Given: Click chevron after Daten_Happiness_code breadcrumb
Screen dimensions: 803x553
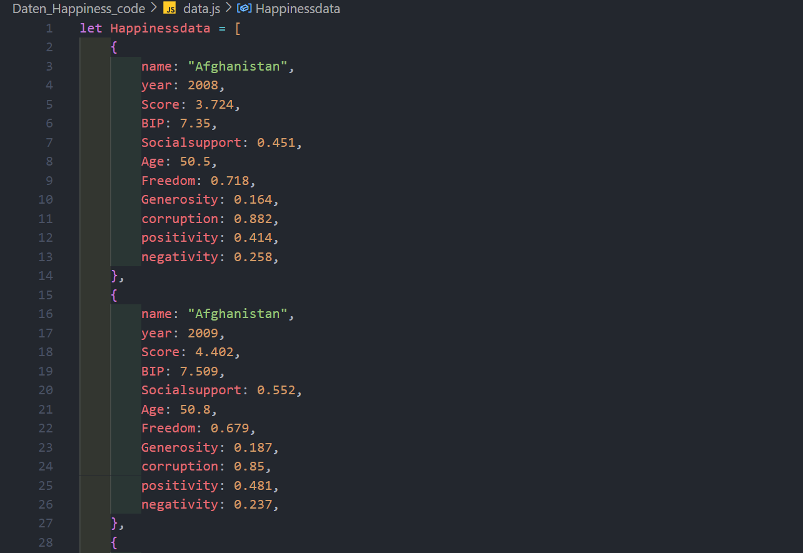Looking at the screenshot, I should tap(153, 9).
